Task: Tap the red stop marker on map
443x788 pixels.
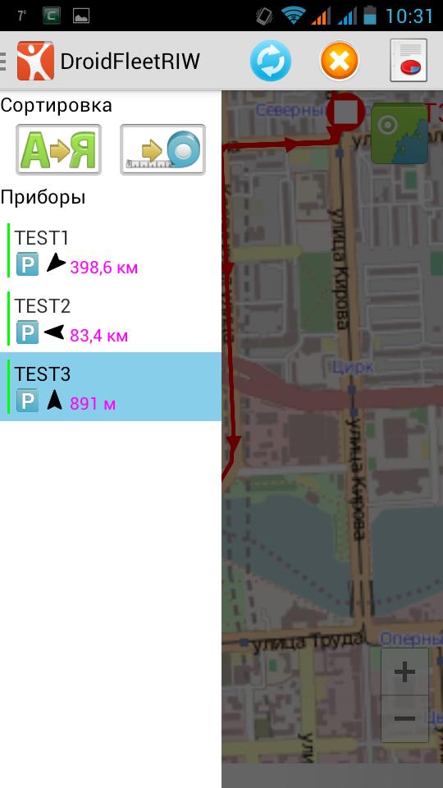Action: 345,111
